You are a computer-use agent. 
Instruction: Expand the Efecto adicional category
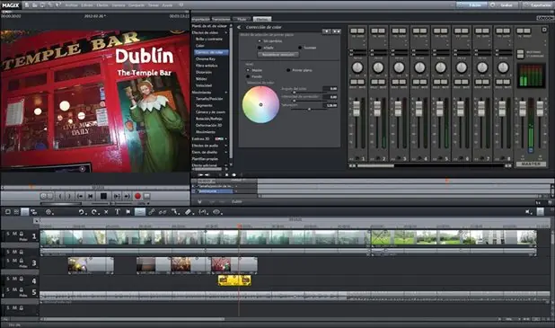pyautogui.click(x=226, y=165)
